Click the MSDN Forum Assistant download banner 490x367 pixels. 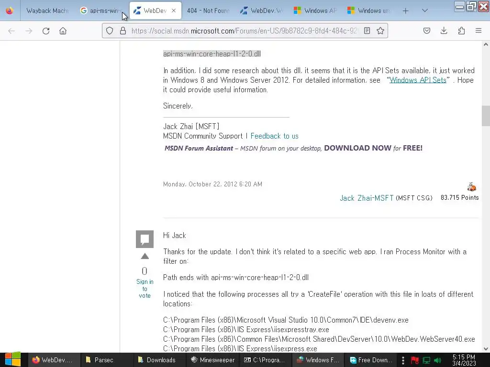tap(293, 148)
